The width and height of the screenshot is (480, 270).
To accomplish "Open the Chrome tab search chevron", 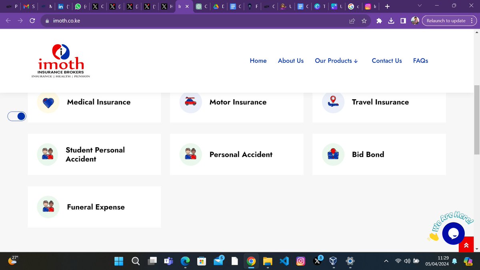I will pos(419,6).
